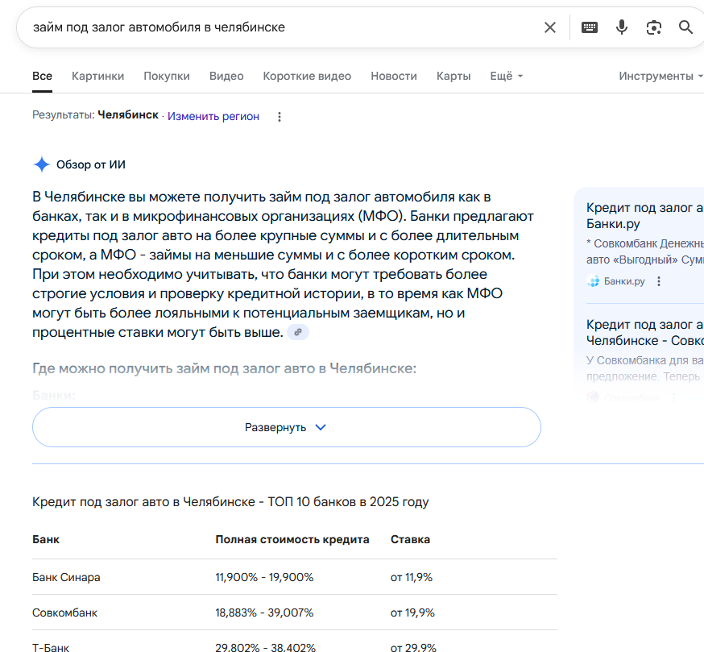The height and width of the screenshot is (652, 704).
Task: Select the Все tab
Action: (x=42, y=76)
